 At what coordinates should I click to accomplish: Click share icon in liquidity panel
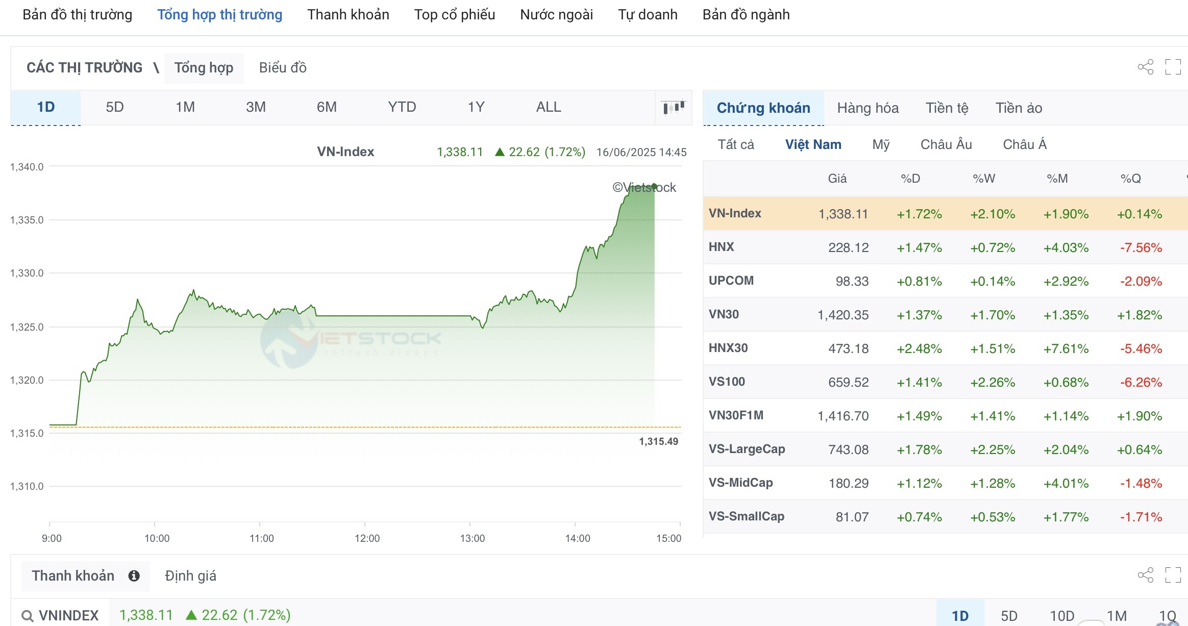[x=1145, y=575]
